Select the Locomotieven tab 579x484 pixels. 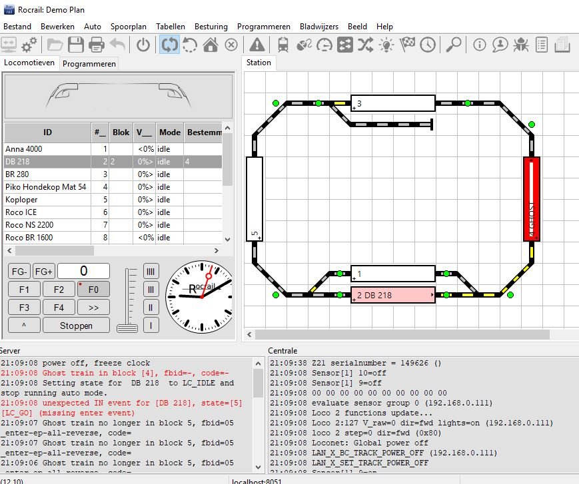point(29,63)
